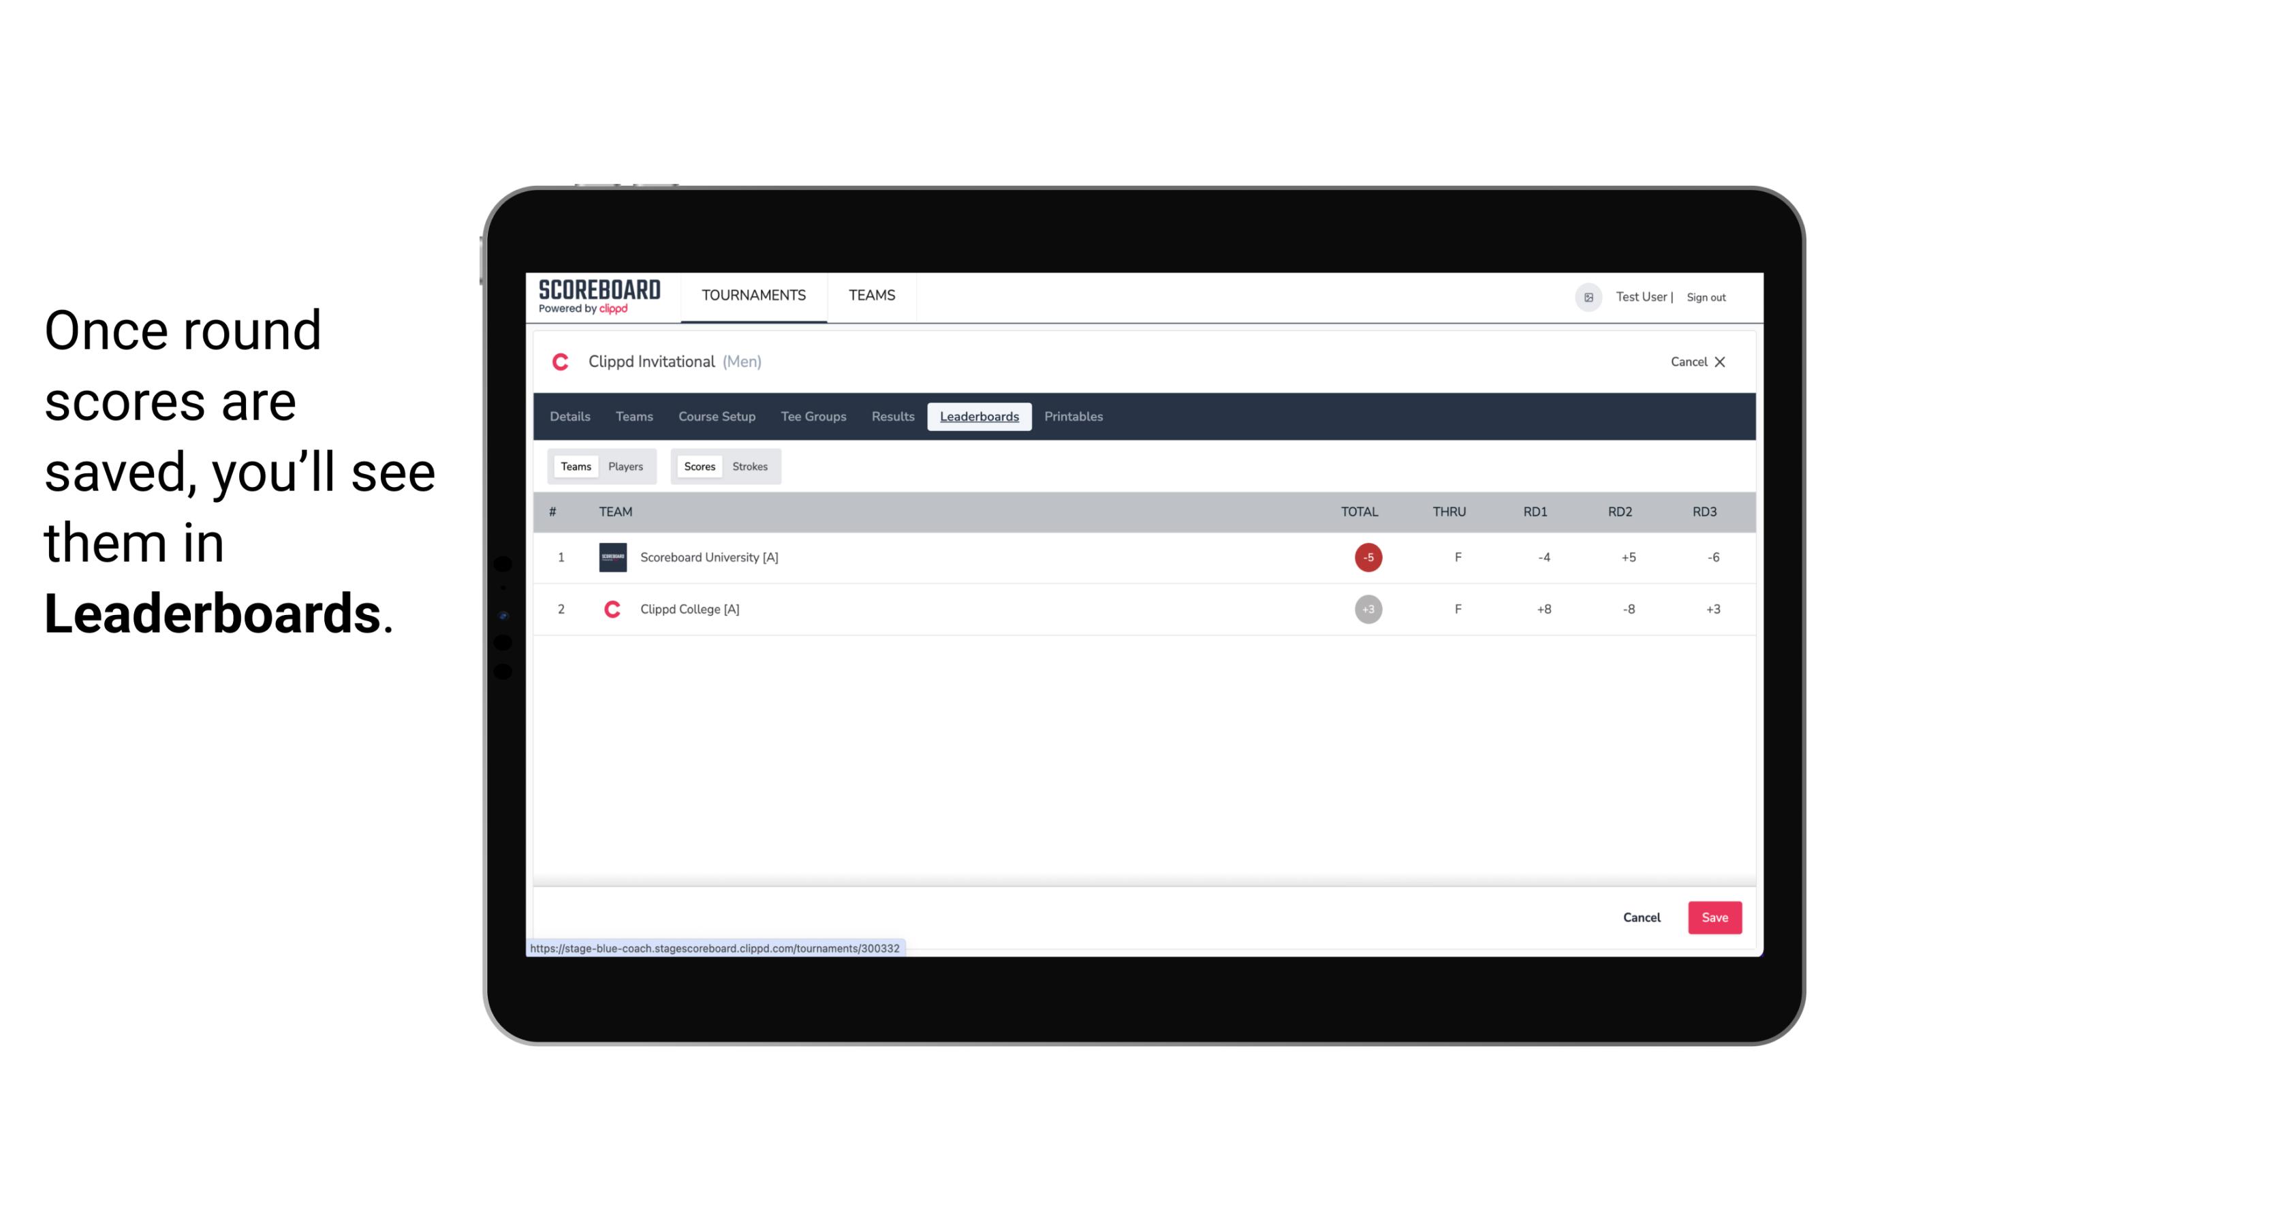The width and height of the screenshot is (2286, 1230).
Task: Toggle Clippd Invitational cancel icon
Action: [x=1719, y=360]
